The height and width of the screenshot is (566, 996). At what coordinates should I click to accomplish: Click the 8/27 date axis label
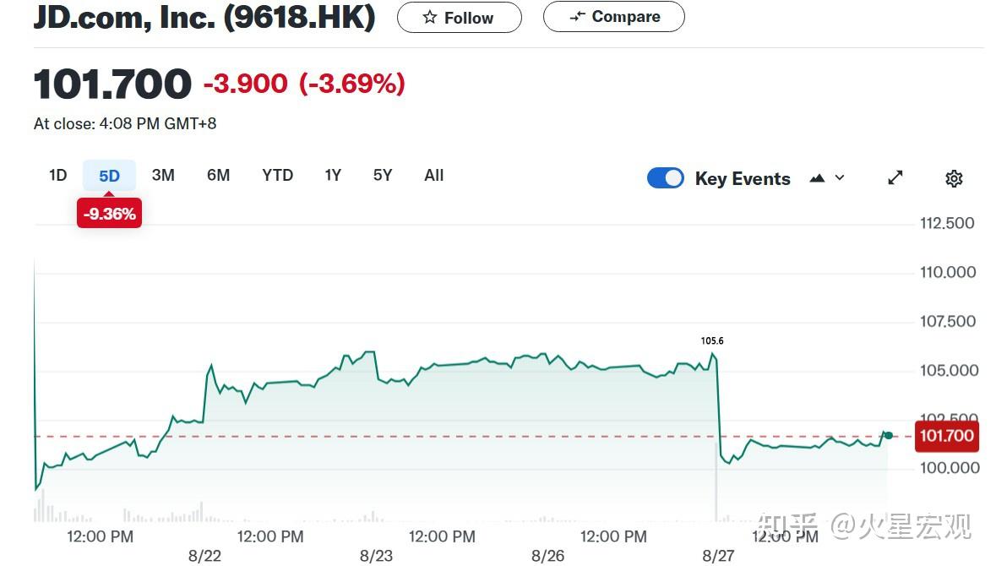719,556
